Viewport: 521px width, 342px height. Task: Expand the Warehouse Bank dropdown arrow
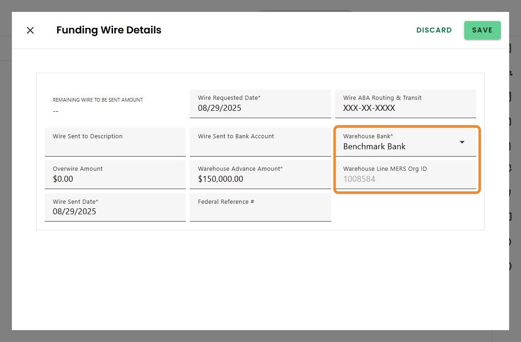462,142
